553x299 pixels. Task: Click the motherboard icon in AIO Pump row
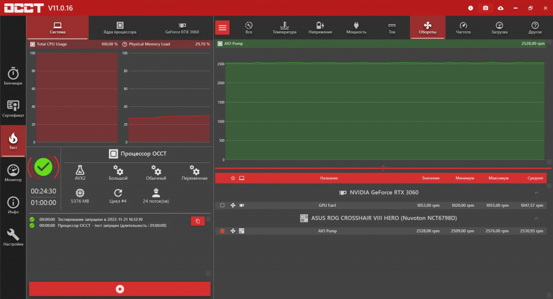(x=241, y=231)
